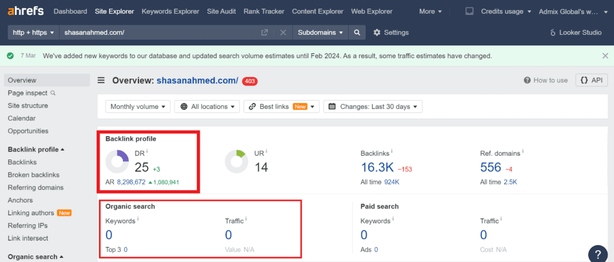Click the How to use help link
This screenshot has height=262, width=614.
[546, 80]
